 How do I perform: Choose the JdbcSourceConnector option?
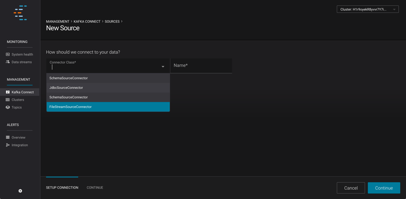[108, 88]
